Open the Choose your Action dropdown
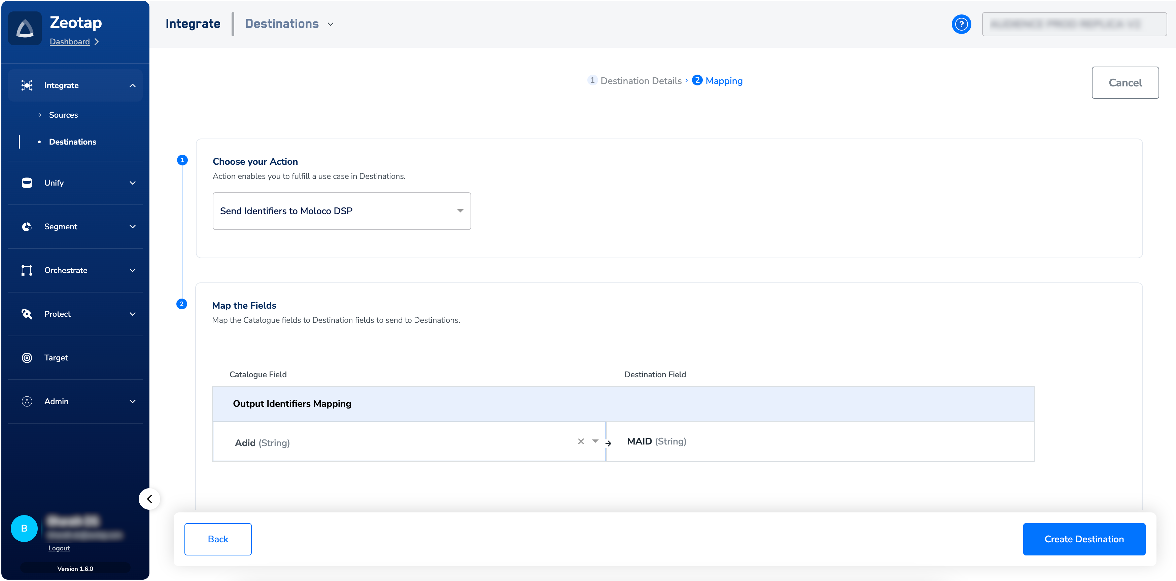 (x=342, y=211)
